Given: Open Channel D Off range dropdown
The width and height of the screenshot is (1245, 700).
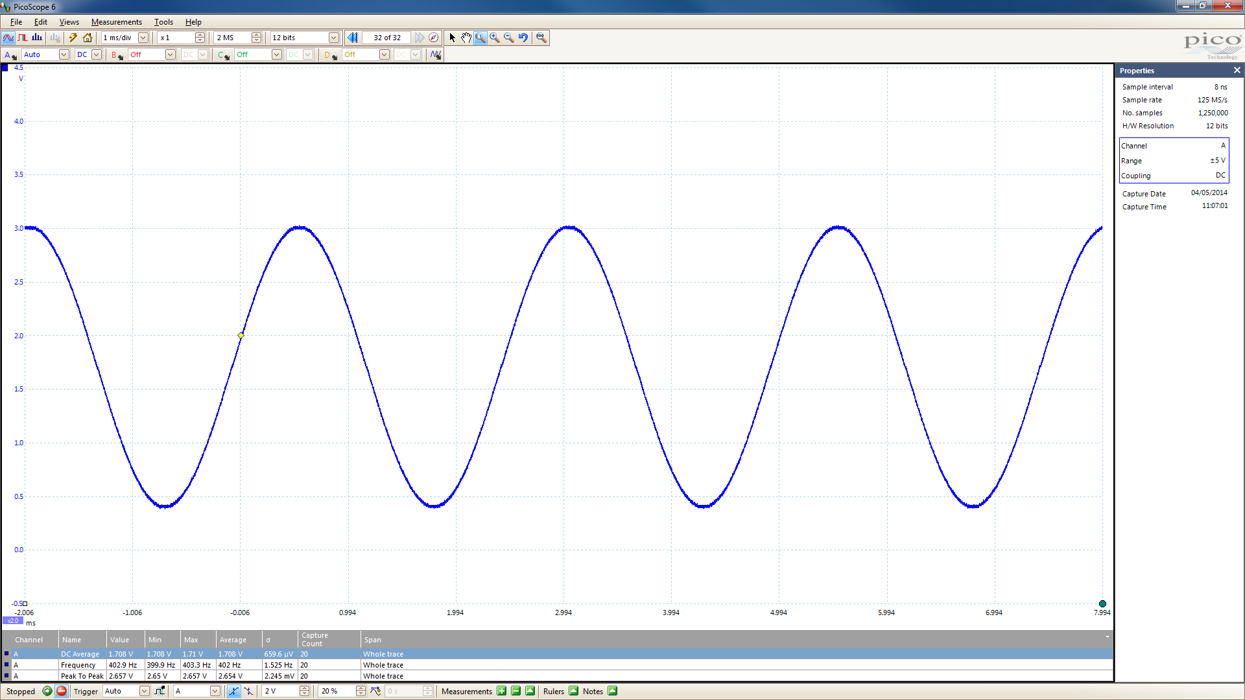Looking at the screenshot, I should [x=385, y=54].
